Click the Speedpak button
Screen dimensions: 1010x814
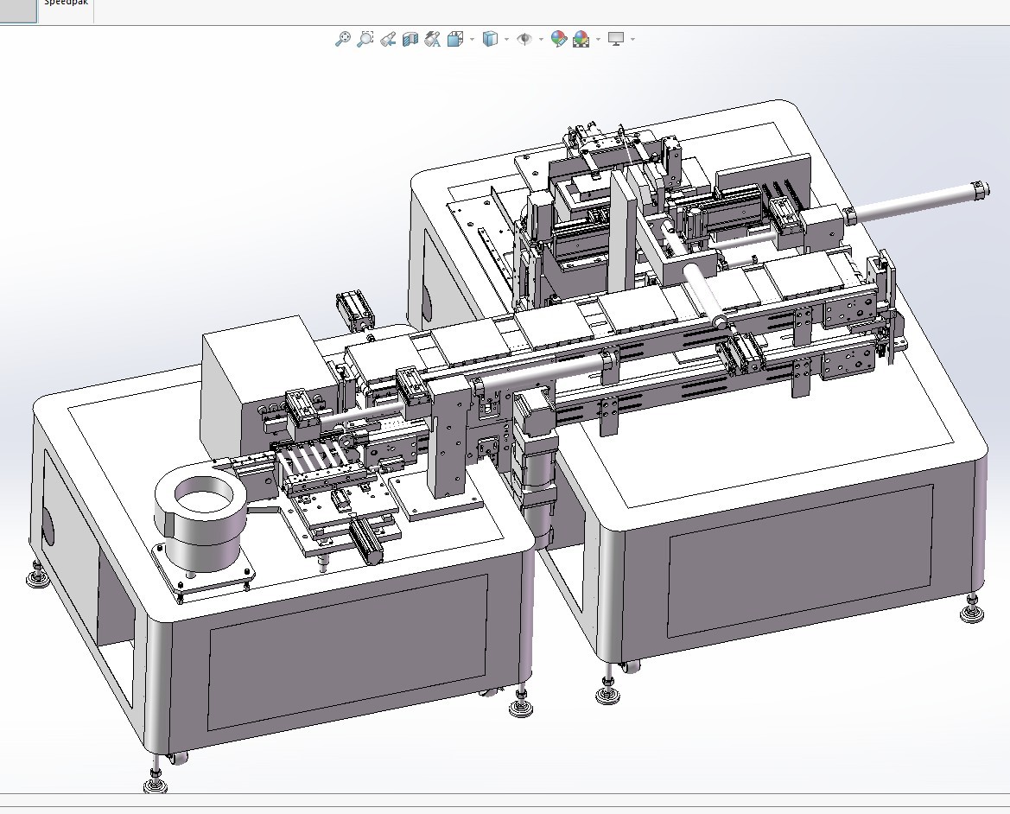[x=66, y=9]
